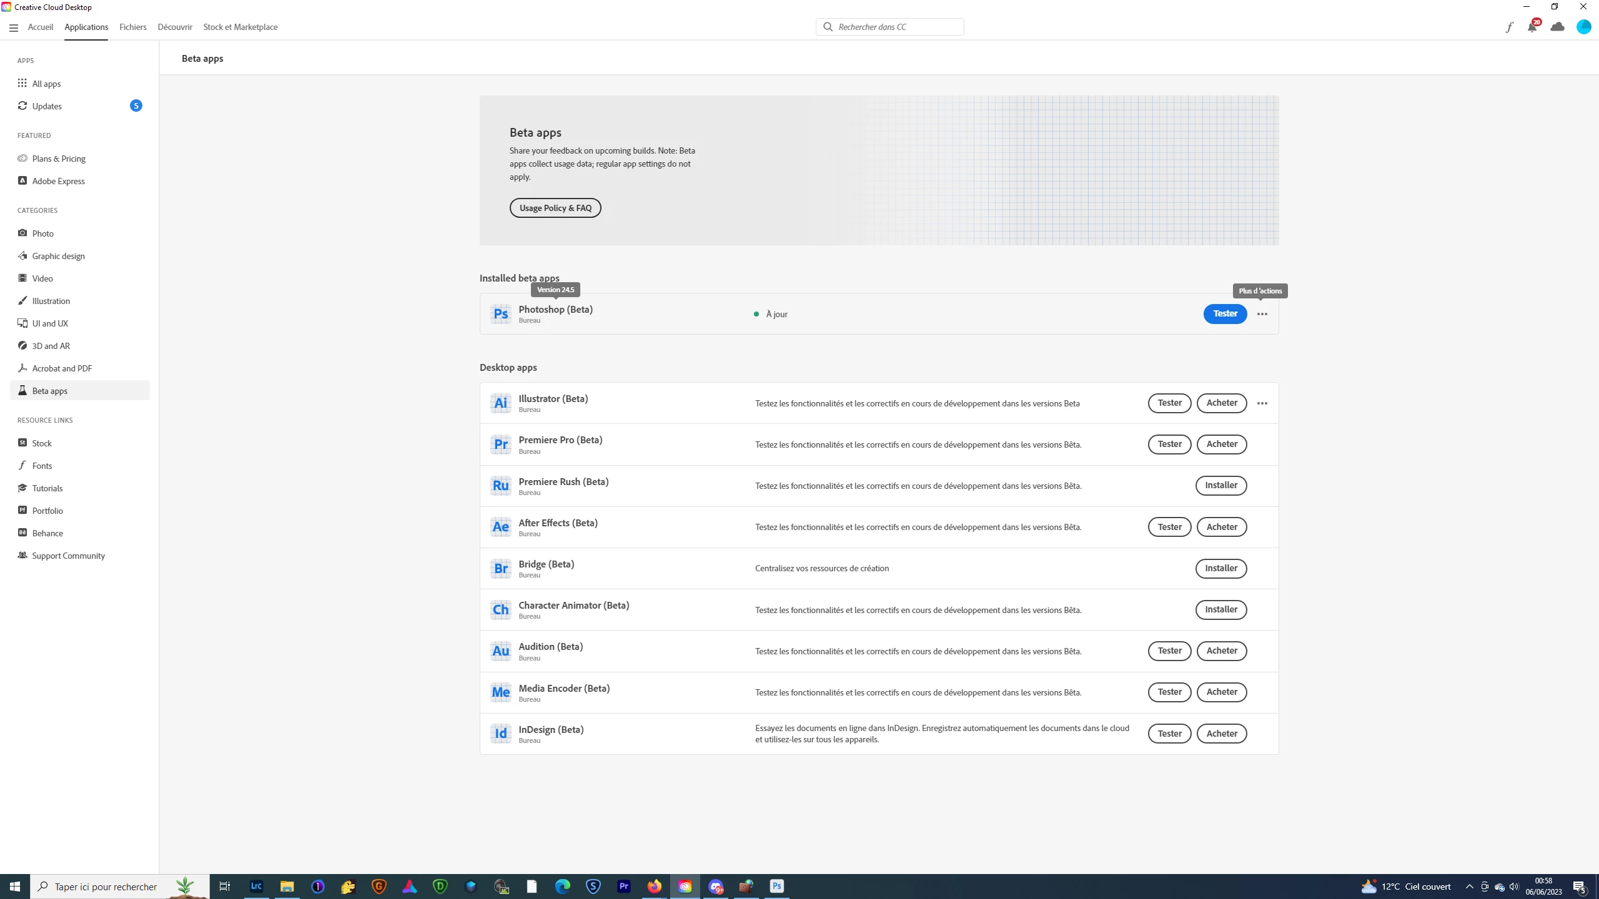Click the Photoshop (Beta) app icon
The image size is (1599, 899).
500,314
